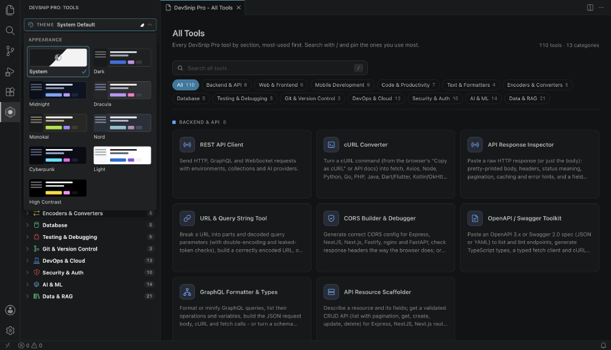Screen dimensions: 611x350
Task: Expand the Database tree section
Action: [x=90, y=225]
